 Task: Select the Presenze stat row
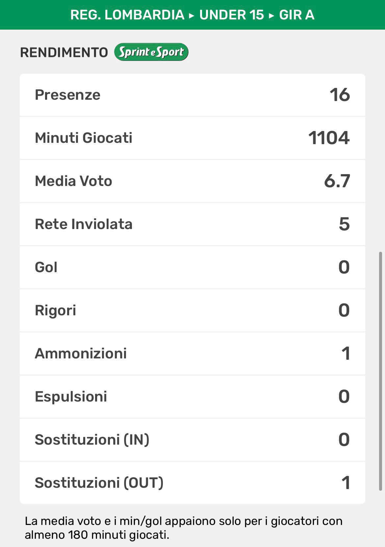tap(192, 95)
